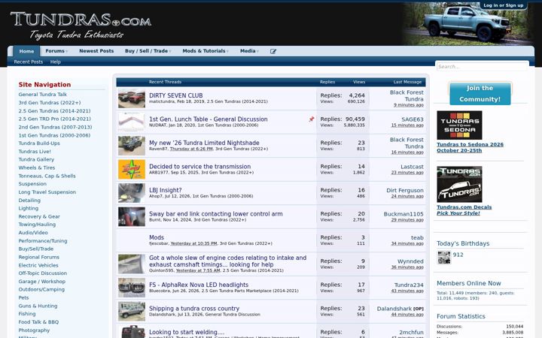Click Tundras.com Decals banner image

pos(459,184)
